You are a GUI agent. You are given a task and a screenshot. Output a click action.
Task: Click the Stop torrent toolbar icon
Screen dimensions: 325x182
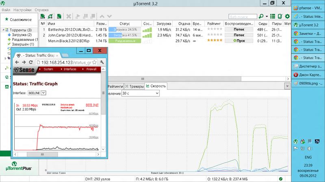[x=93, y=16]
